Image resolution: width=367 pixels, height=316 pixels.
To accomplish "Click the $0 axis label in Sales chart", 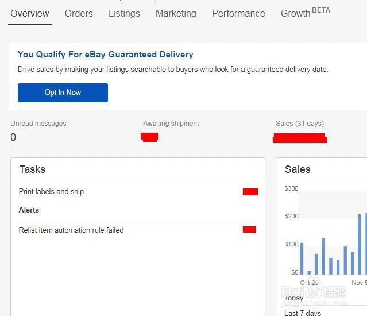I will coord(295,272).
